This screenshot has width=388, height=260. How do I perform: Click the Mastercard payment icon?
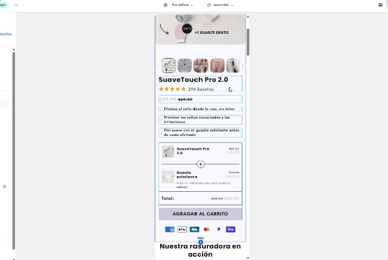[x=206, y=229]
